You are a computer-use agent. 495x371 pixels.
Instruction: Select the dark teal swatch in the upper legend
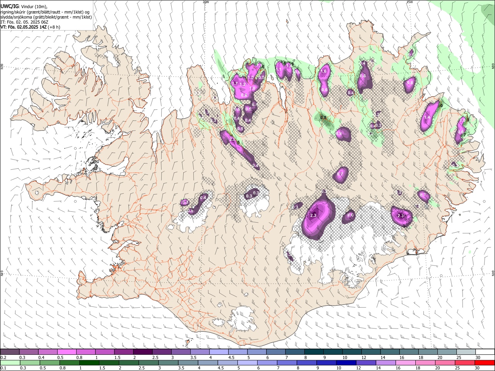[314, 352]
